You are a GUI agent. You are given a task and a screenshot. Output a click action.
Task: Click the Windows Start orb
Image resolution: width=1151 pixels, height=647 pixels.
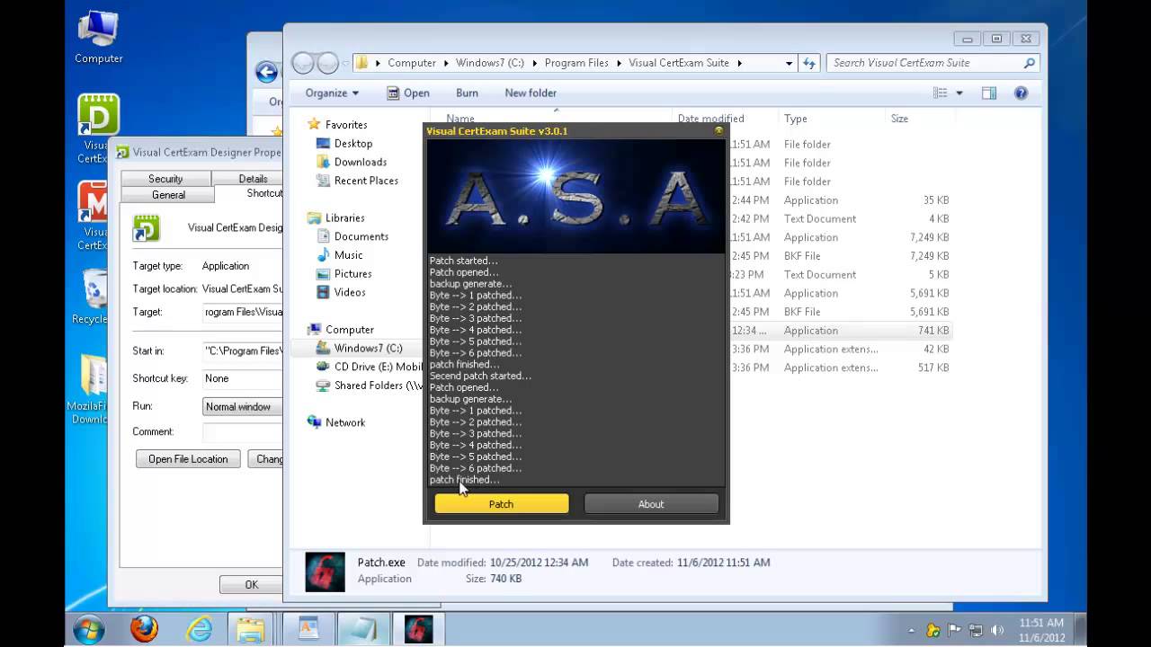(89, 629)
